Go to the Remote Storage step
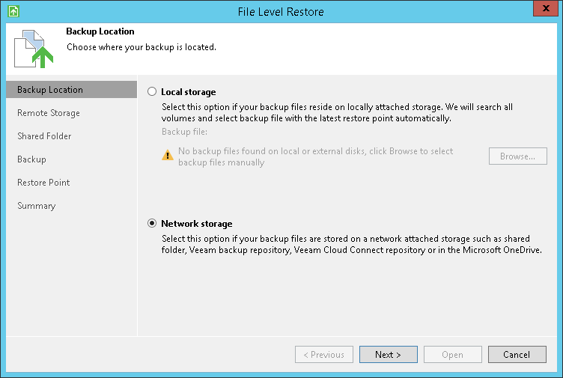The image size is (563, 378). pyautogui.click(x=49, y=113)
